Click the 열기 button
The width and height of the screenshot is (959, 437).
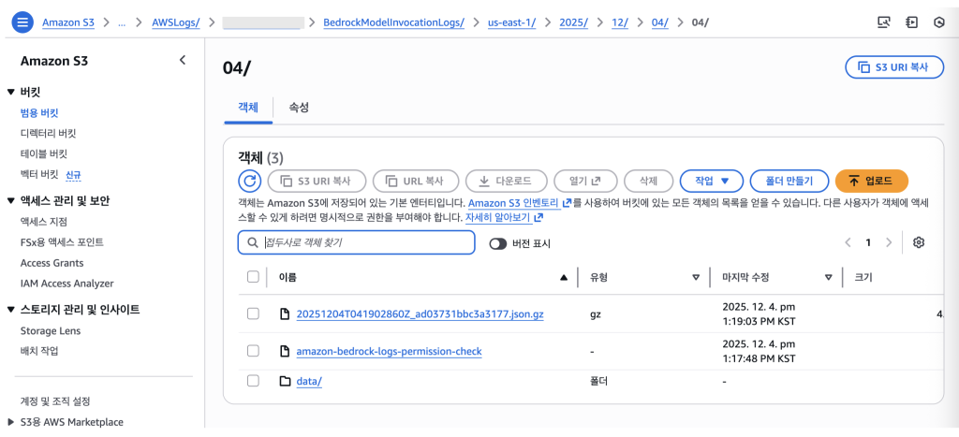(585, 181)
